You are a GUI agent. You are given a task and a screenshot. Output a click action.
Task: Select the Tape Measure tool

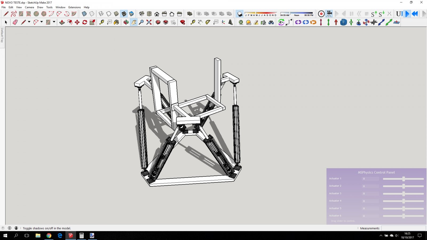point(102,22)
